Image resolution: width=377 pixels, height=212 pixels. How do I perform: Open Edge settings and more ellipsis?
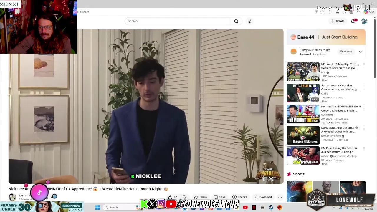pyautogui.click(x=359, y=12)
